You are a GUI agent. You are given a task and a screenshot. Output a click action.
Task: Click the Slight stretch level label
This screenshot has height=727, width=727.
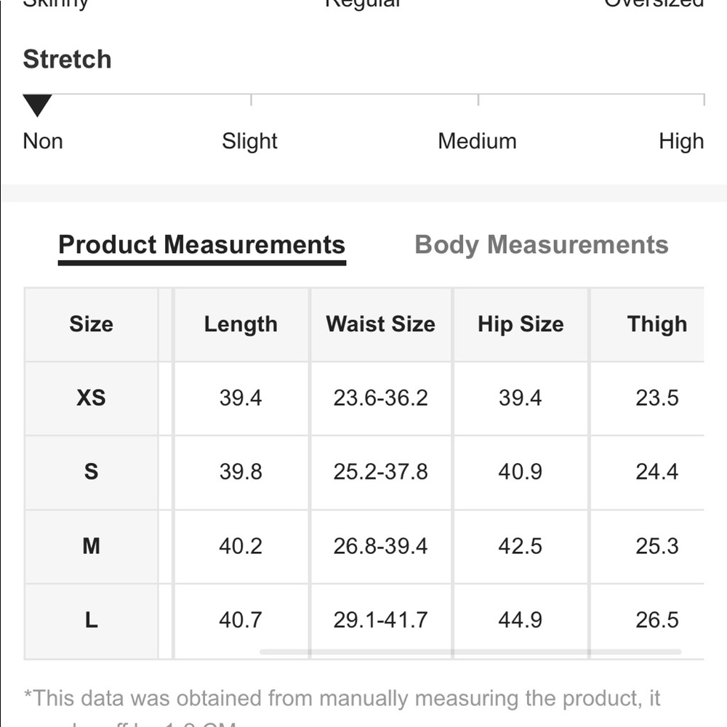click(249, 141)
